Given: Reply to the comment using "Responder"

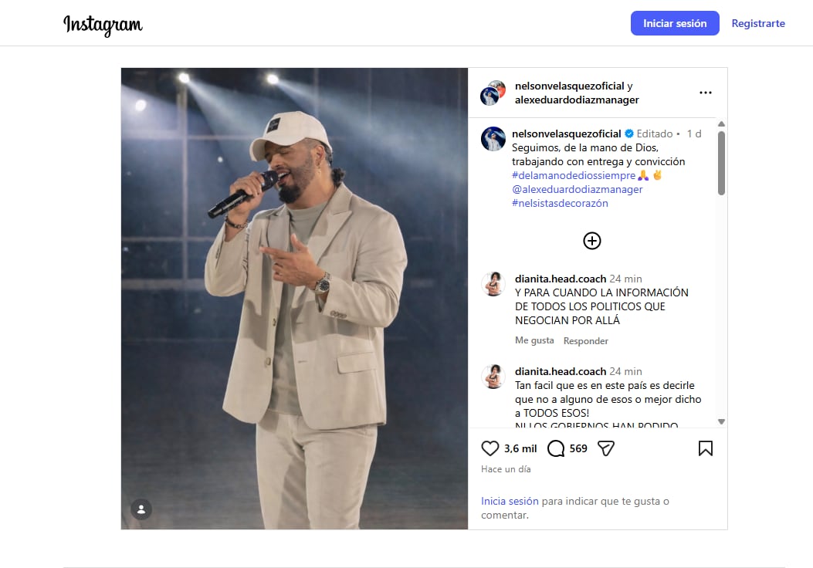Looking at the screenshot, I should coord(585,340).
